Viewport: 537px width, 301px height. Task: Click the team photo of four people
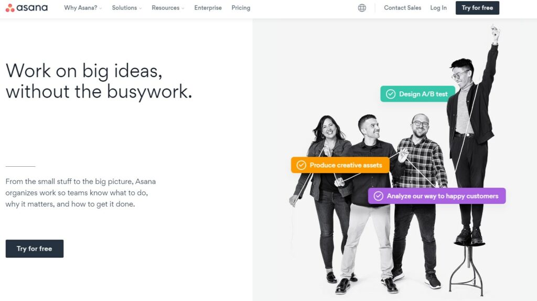tap(394, 160)
